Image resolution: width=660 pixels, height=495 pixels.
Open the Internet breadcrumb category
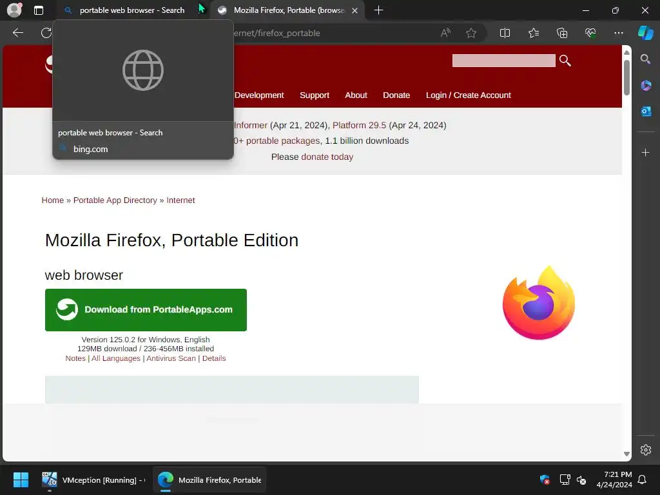(180, 200)
